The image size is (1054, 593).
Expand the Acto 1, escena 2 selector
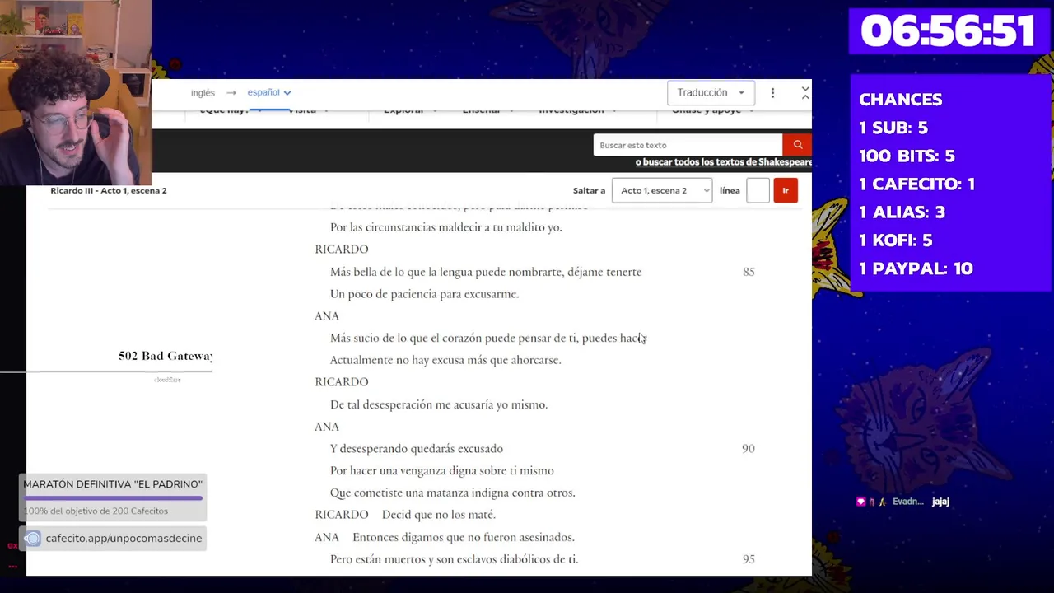click(662, 190)
